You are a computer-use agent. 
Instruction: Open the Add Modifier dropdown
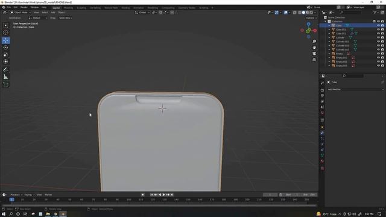[x=355, y=90]
